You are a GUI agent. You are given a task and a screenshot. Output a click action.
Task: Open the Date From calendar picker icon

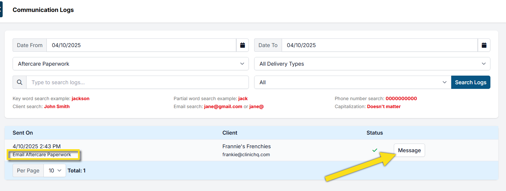[x=242, y=45]
